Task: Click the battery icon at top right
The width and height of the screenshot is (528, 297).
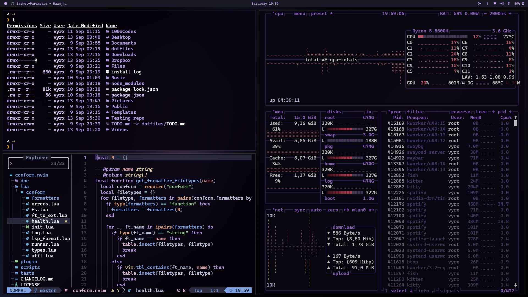Action: (x=523, y=4)
